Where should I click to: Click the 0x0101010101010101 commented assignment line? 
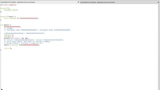point(37,30)
